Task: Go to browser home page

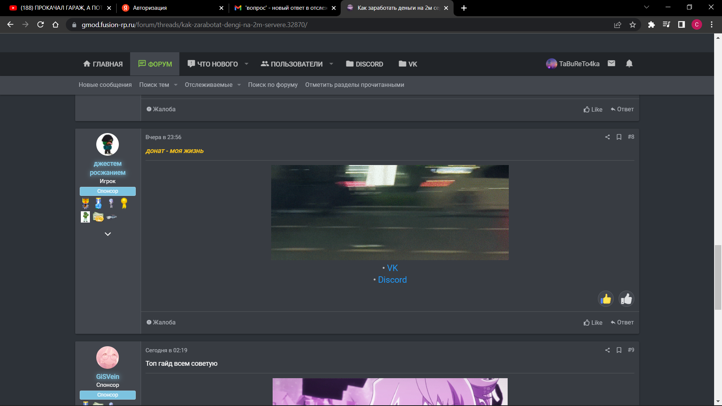Action: 55,25
